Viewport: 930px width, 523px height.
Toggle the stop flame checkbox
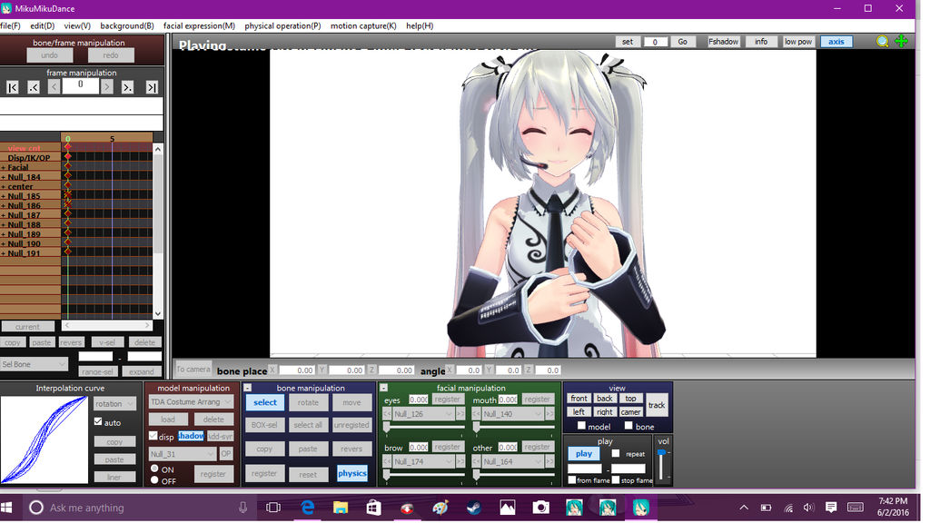pos(616,479)
